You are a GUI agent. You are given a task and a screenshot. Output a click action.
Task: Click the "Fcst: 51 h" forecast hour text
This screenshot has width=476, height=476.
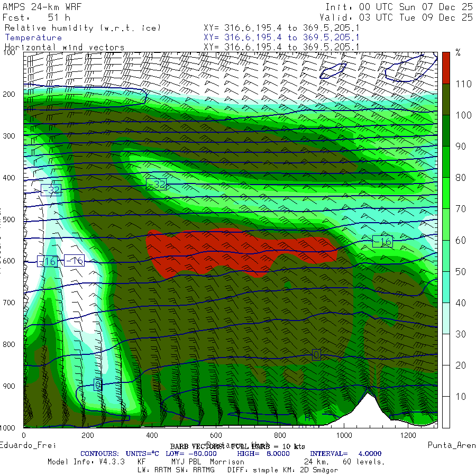[x=36, y=17]
